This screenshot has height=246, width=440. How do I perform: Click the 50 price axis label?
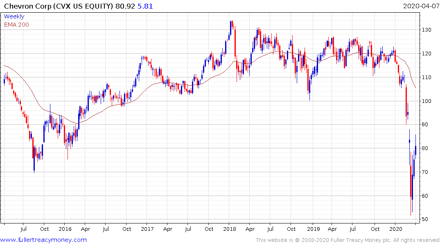(x=425, y=219)
